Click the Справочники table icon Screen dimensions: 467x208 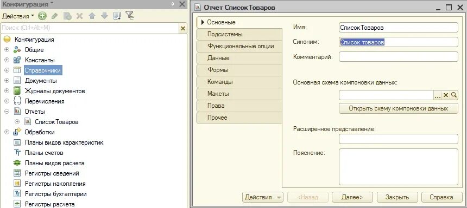pyautogui.click(x=17, y=70)
